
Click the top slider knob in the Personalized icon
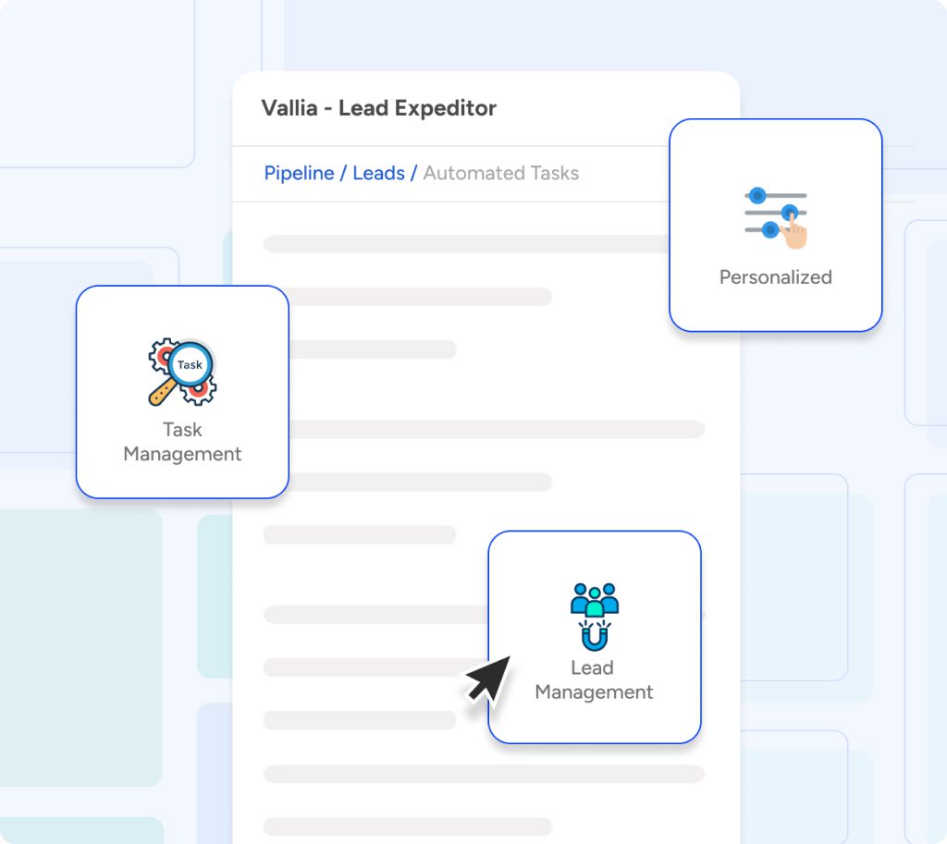click(x=757, y=195)
